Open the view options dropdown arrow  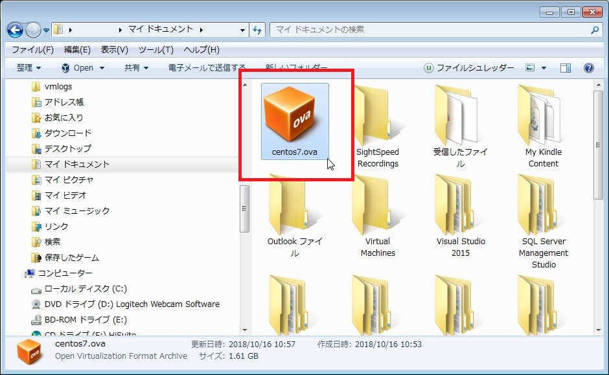544,68
